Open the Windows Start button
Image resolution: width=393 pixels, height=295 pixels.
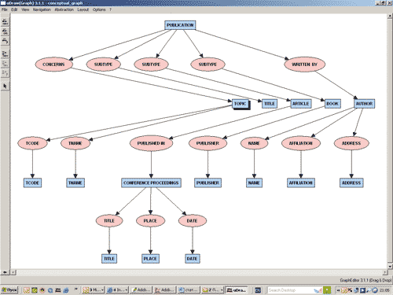[x=9, y=290]
